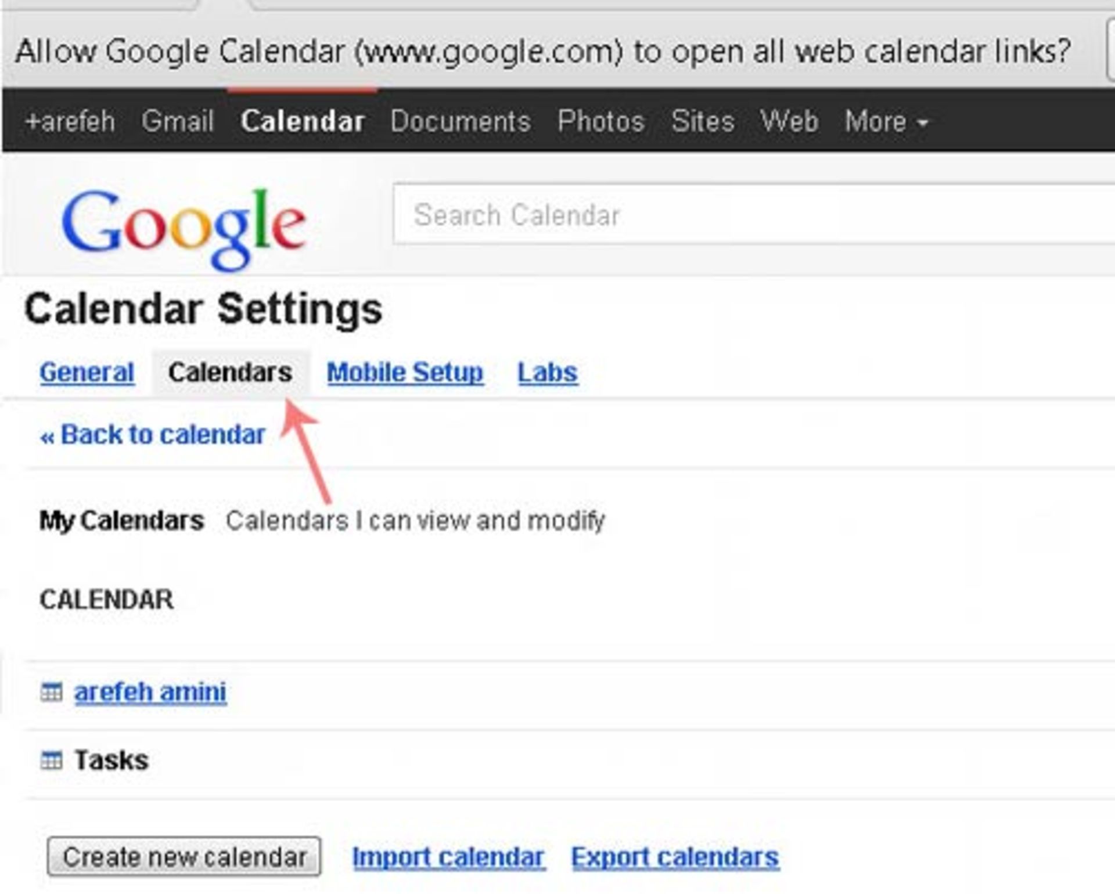Open the Mobile Setup tab
This screenshot has width=1115, height=894.
tap(405, 373)
